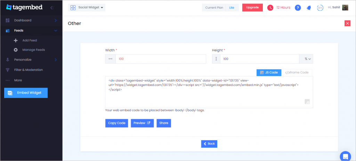Open Dashboard in the sidebar

click(x=23, y=20)
